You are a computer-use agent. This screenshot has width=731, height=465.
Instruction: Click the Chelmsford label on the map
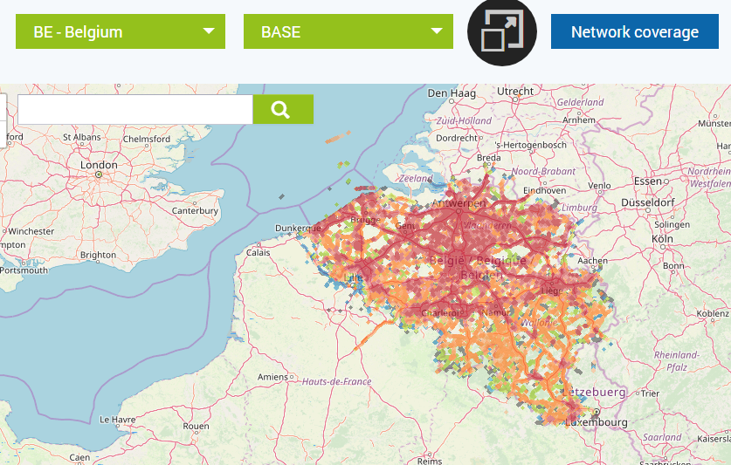point(147,139)
